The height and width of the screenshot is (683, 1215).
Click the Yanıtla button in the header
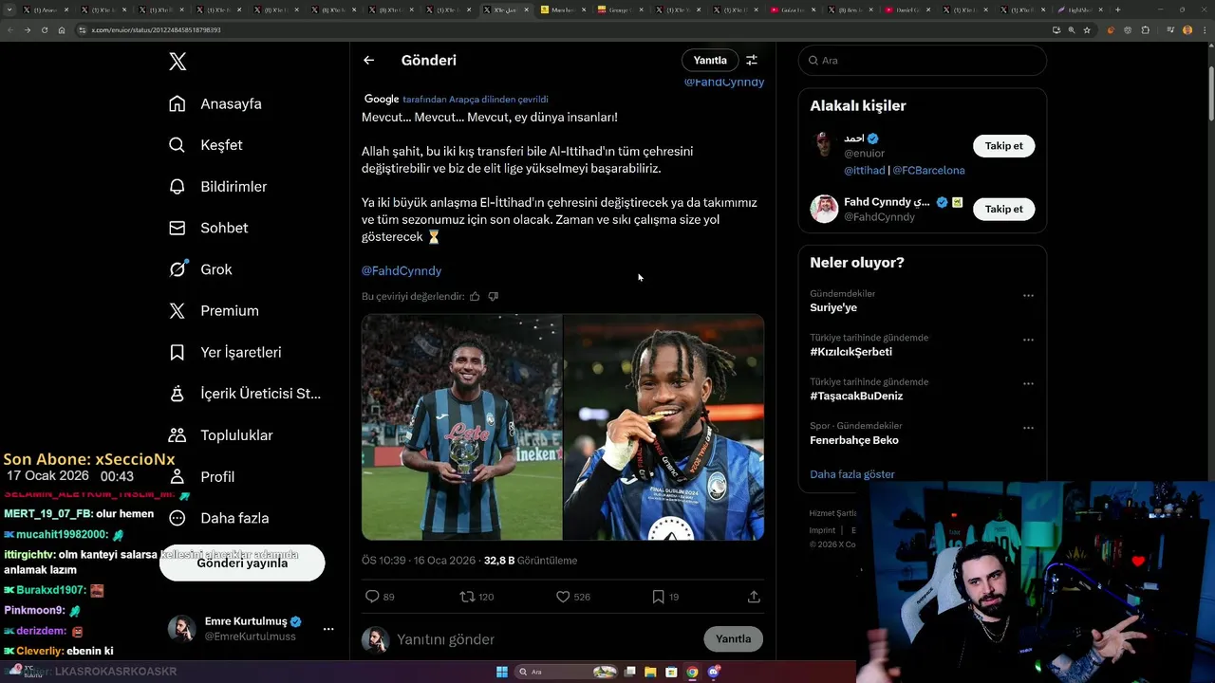[x=710, y=60]
